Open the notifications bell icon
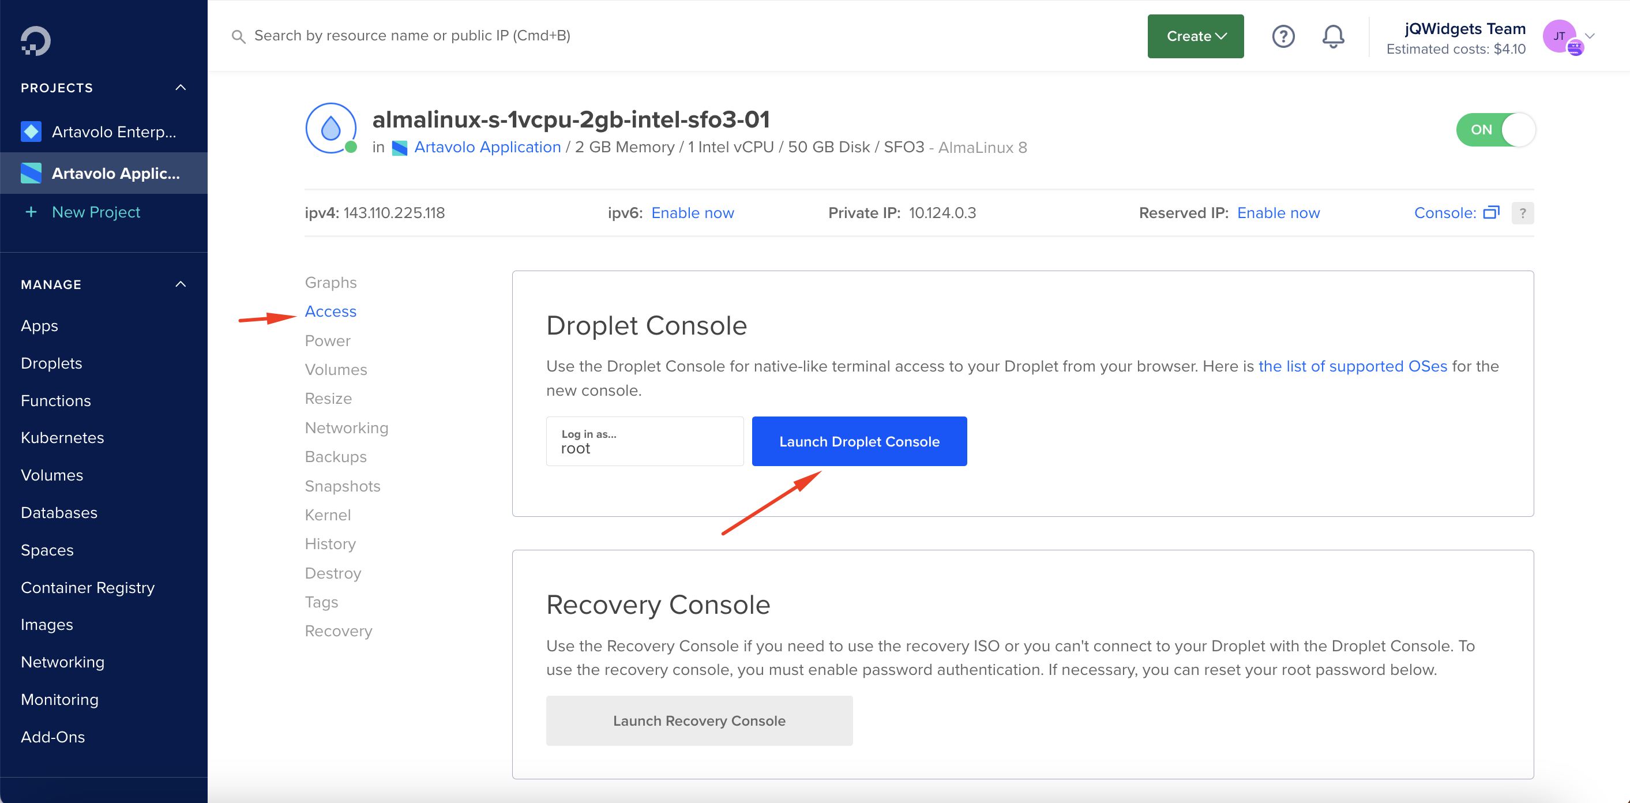This screenshot has height=803, width=1630. tap(1333, 36)
